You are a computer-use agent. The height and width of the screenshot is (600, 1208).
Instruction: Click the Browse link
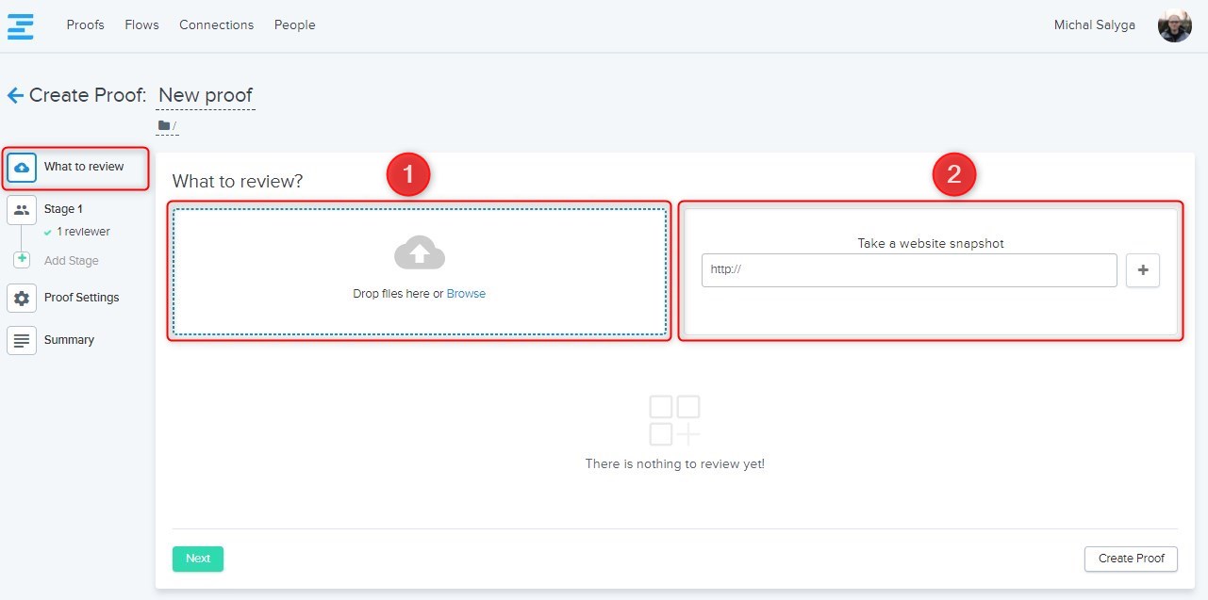click(466, 294)
